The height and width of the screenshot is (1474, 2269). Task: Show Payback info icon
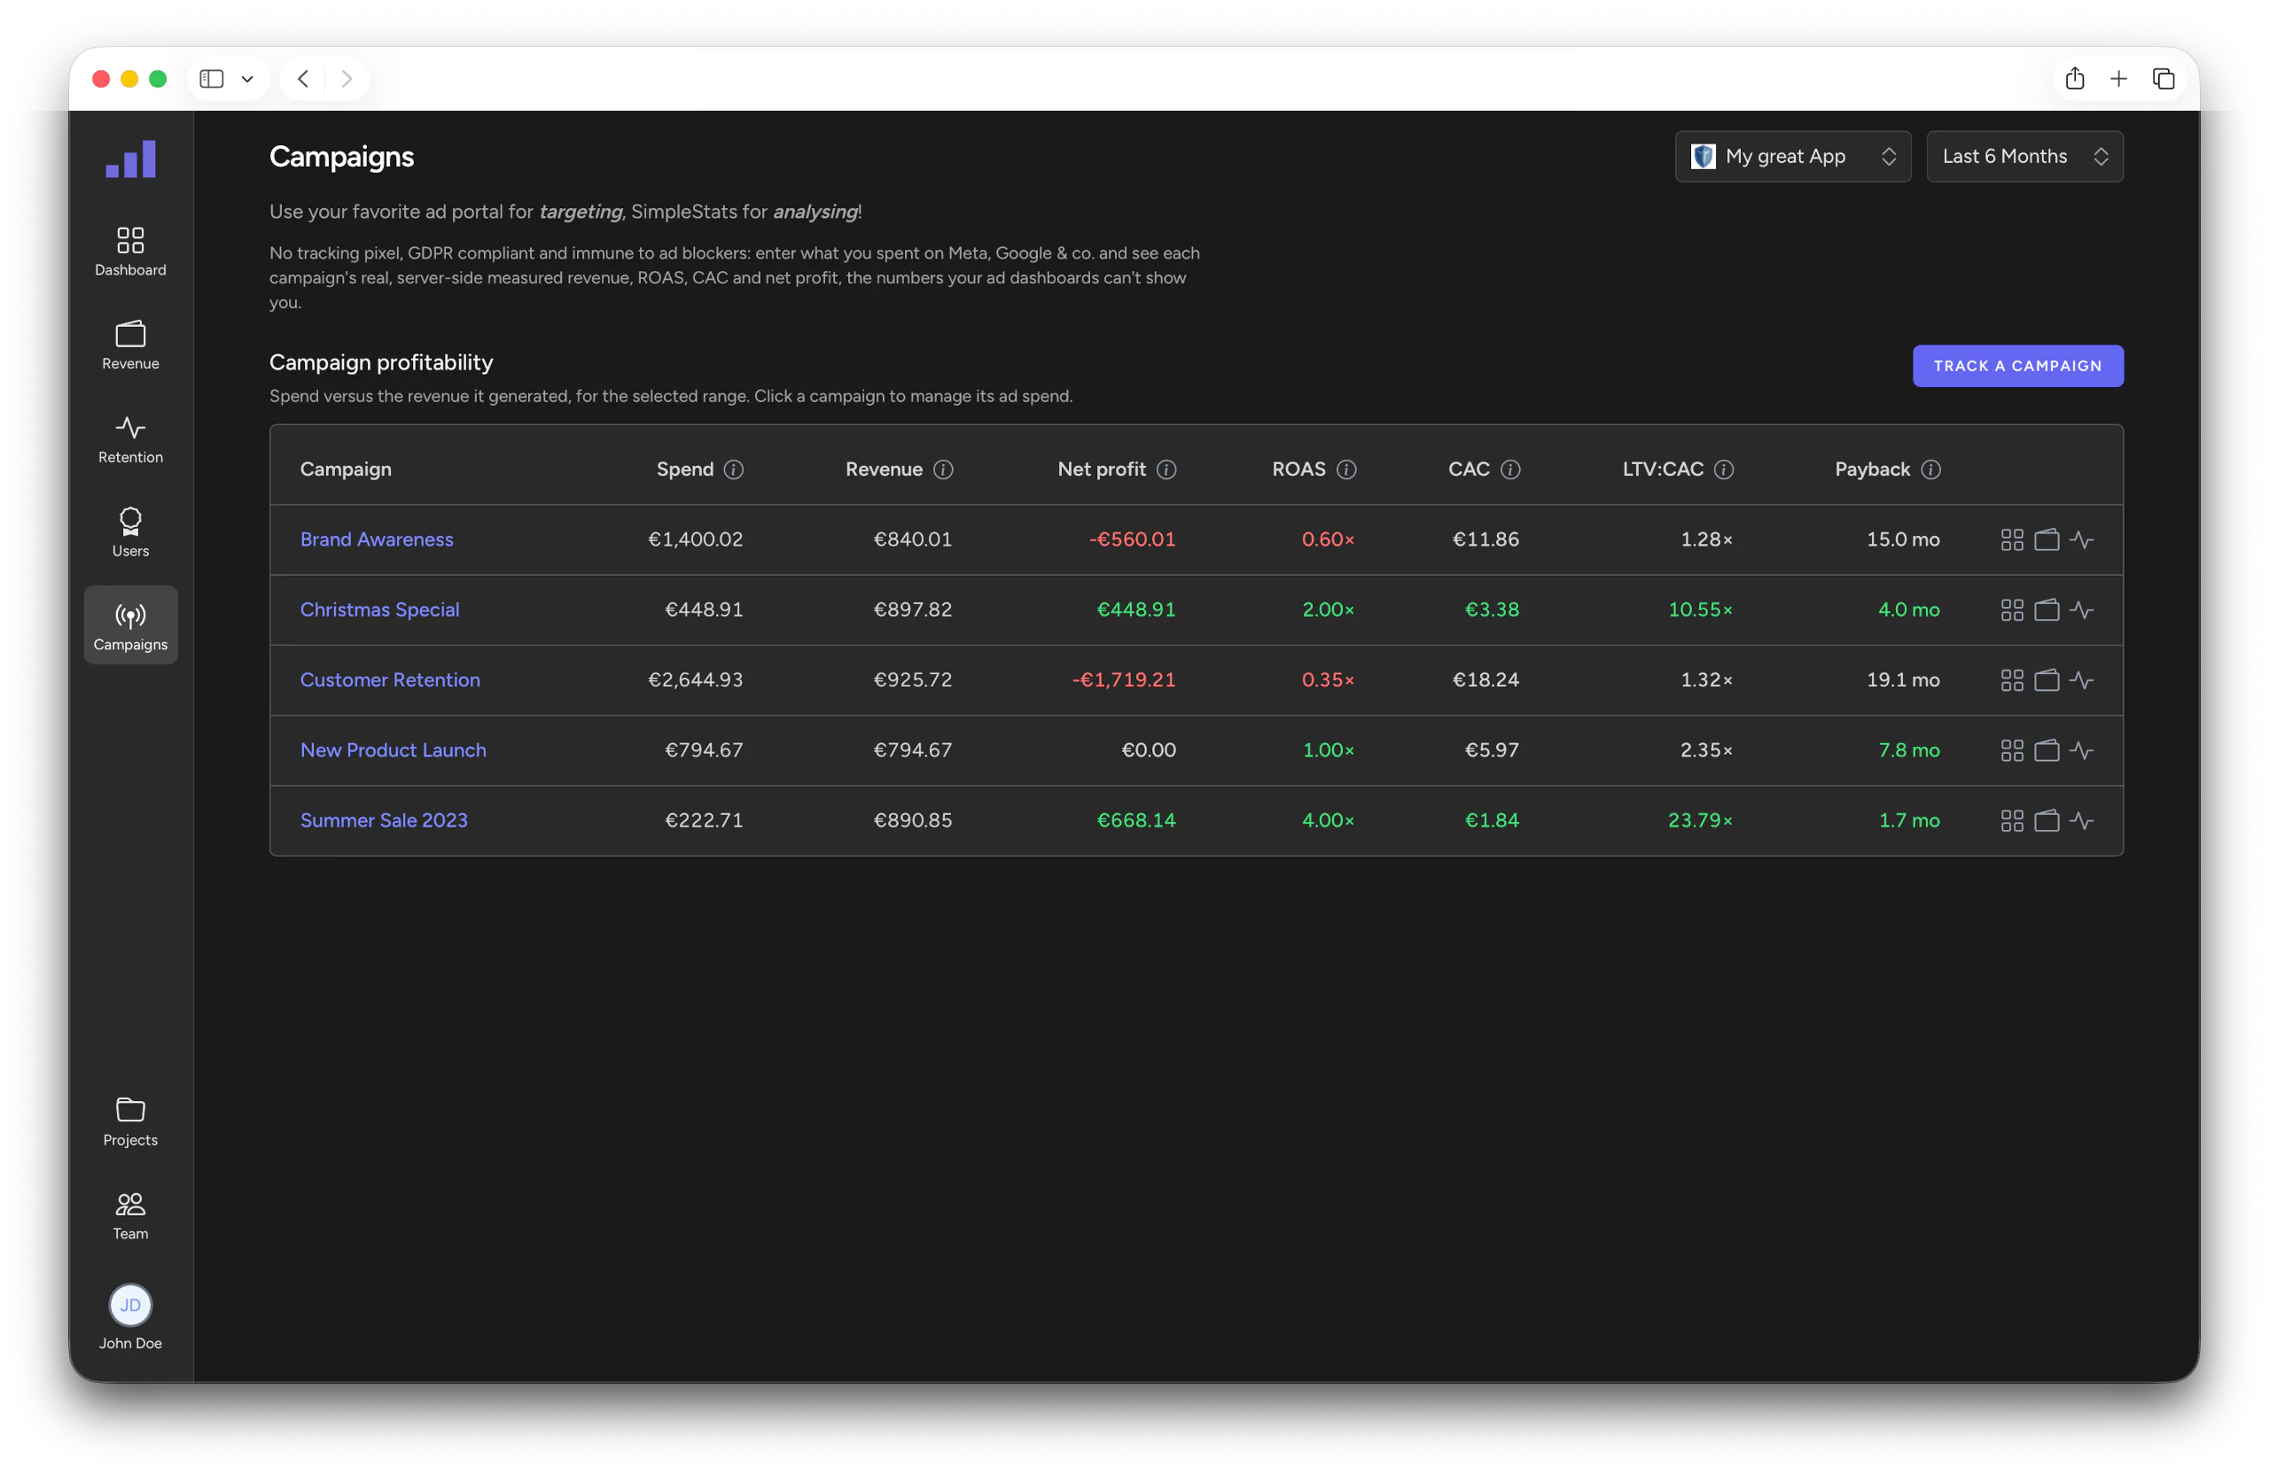pyautogui.click(x=1930, y=469)
